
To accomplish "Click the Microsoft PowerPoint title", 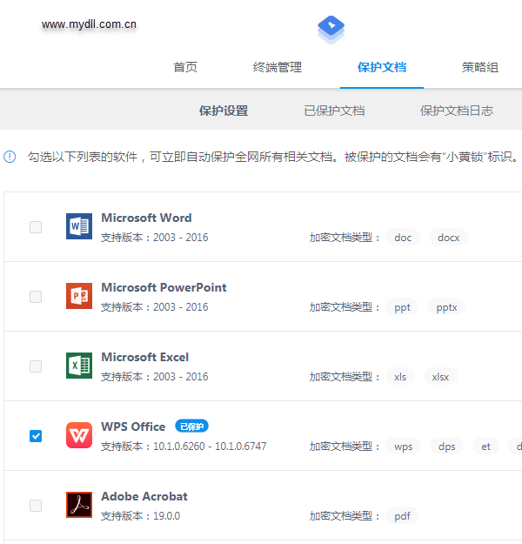I will click(164, 287).
